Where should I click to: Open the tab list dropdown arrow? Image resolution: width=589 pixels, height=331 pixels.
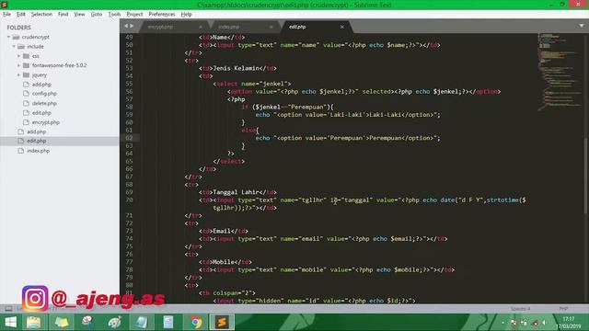pyautogui.click(x=581, y=26)
